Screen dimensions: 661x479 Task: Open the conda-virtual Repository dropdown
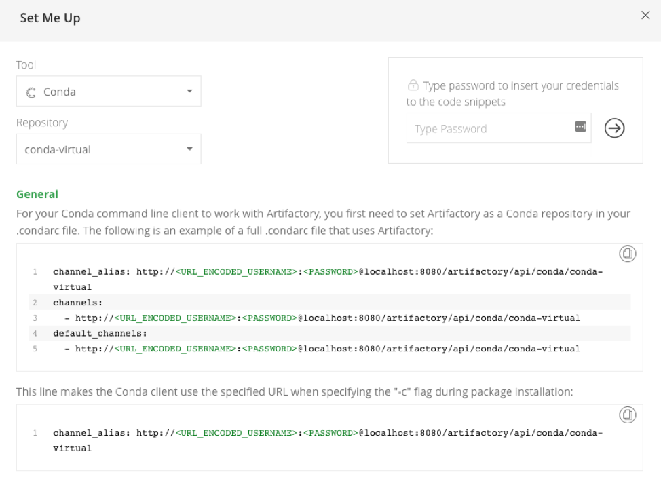(x=109, y=149)
